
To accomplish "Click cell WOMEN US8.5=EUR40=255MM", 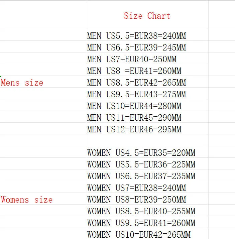I will coord(147,210).
